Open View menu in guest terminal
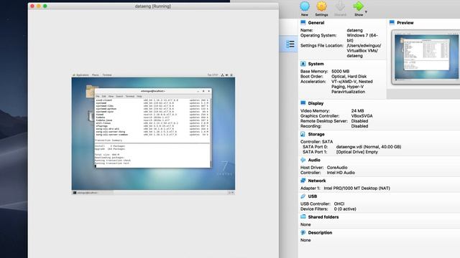The image size is (460, 258). pos(111,96)
